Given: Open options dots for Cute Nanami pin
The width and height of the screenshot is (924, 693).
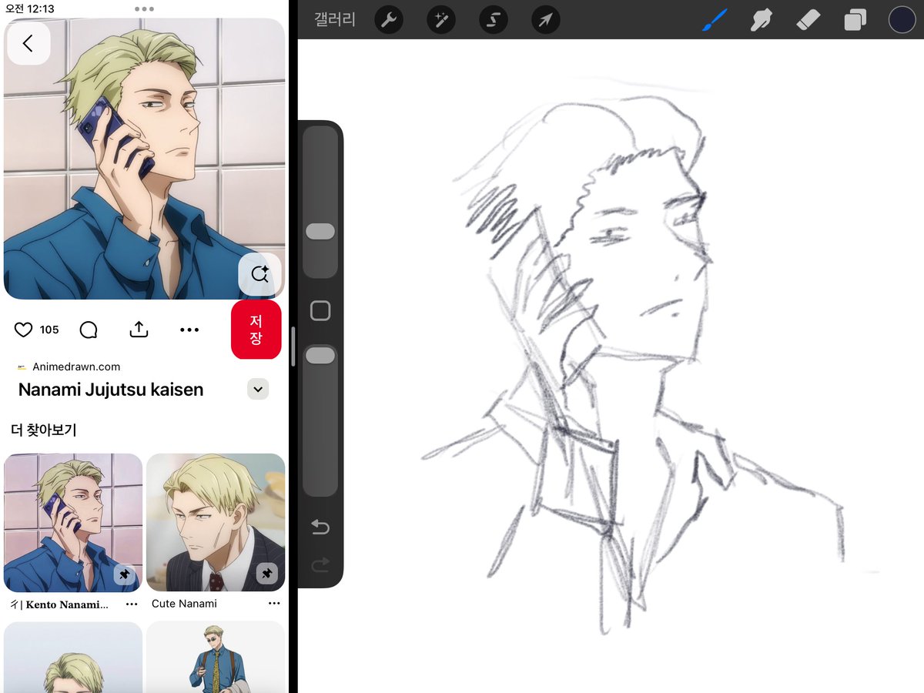Looking at the screenshot, I should pyautogui.click(x=275, y=604).
